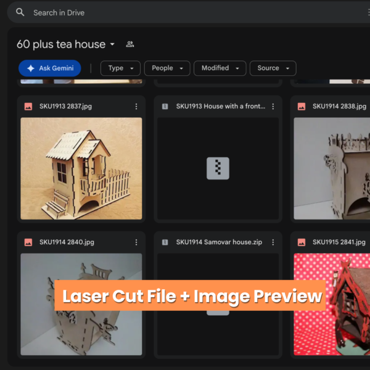The width and height of the screenshot is (370, 370).
Task: Open more actions for SKU1913 2837.jpg
Action: tap(136, 107)
